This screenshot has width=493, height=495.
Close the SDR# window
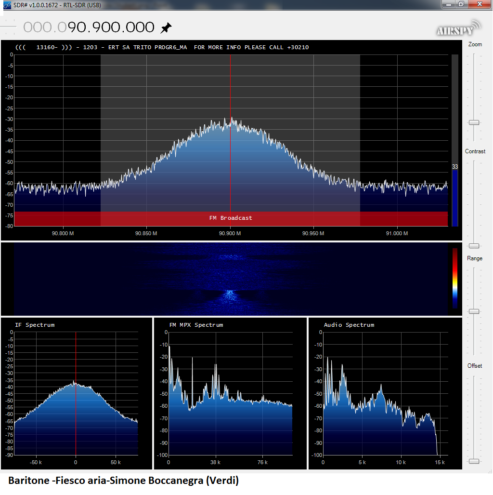coord(480,4)
